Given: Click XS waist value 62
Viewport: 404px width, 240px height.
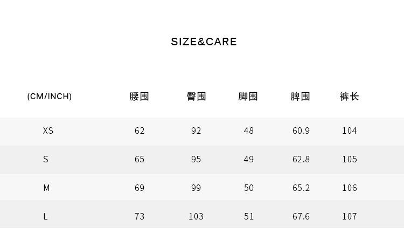Looking at the screenshot, I should 140,131.
